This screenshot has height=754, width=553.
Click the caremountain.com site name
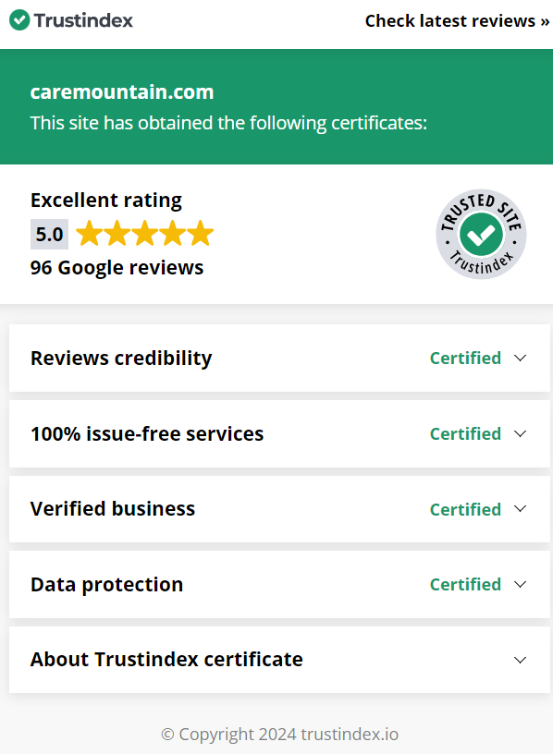pyautogui.click(x=122, y=91)
